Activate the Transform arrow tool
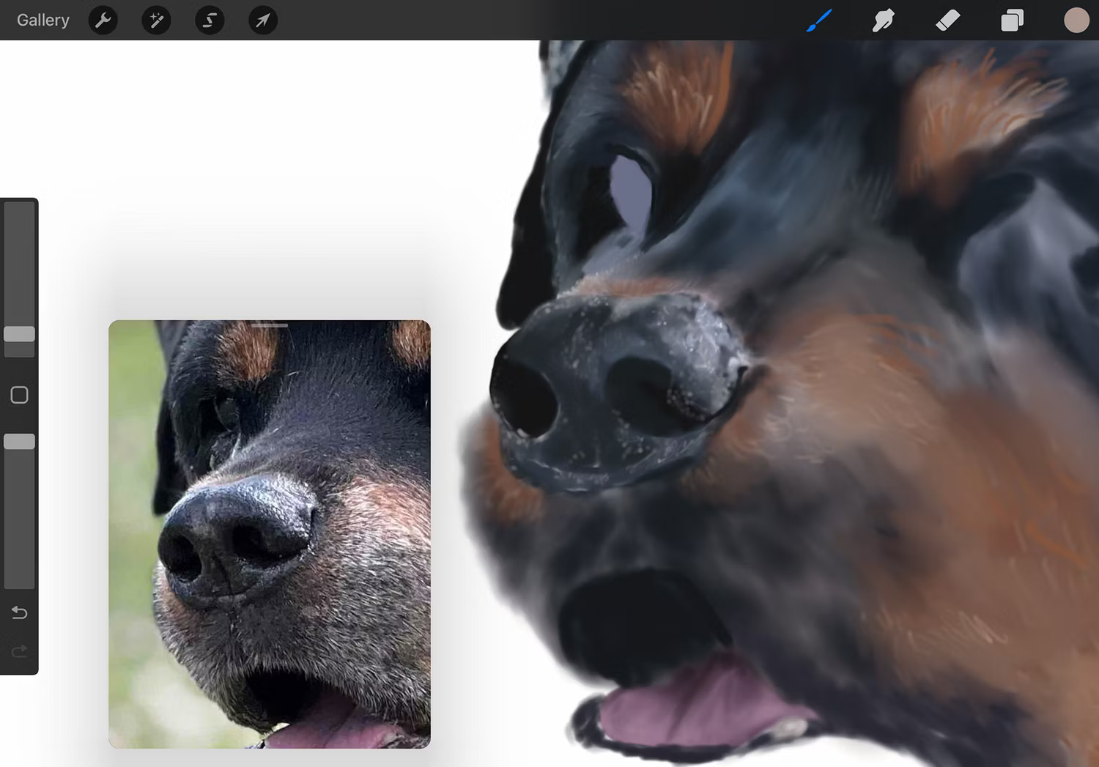The width and height of the screenshot is (1099, 767). 262,20
